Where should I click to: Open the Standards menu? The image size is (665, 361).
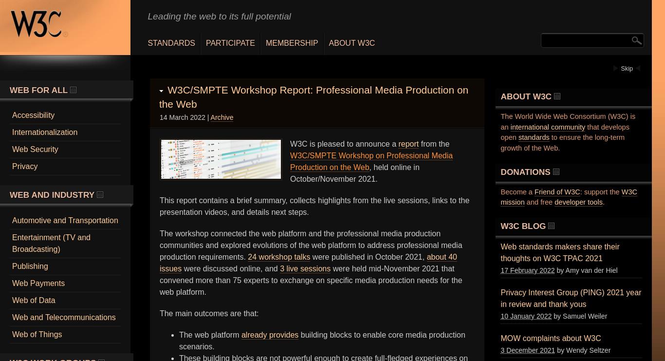(171, 43)
